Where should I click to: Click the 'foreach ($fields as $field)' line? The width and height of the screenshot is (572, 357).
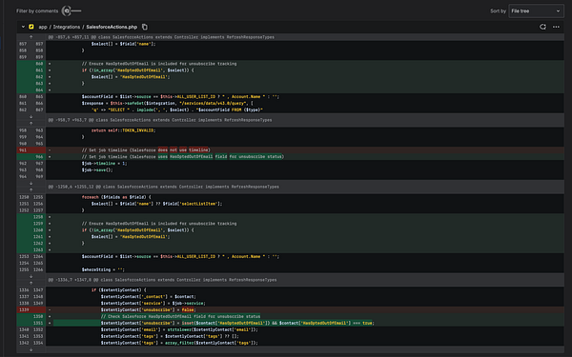[116, 197]
